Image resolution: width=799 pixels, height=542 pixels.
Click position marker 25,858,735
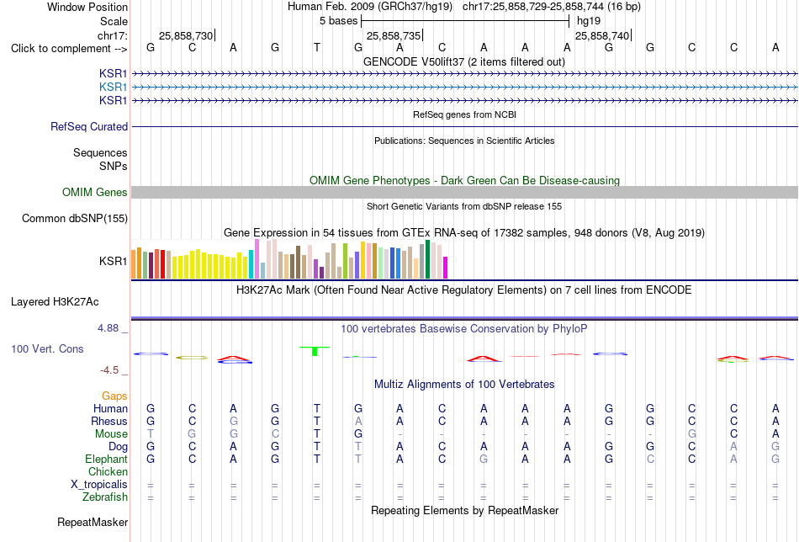click(394, 35)
